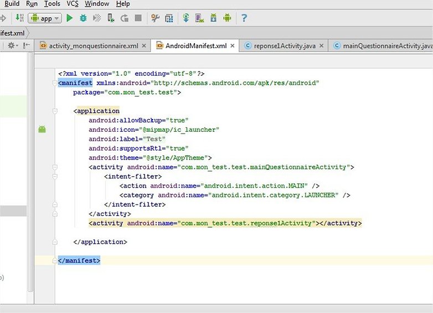Open the Project Structure icon
The width and height of the screenshot is (433, 313).
tap(169, 18)
